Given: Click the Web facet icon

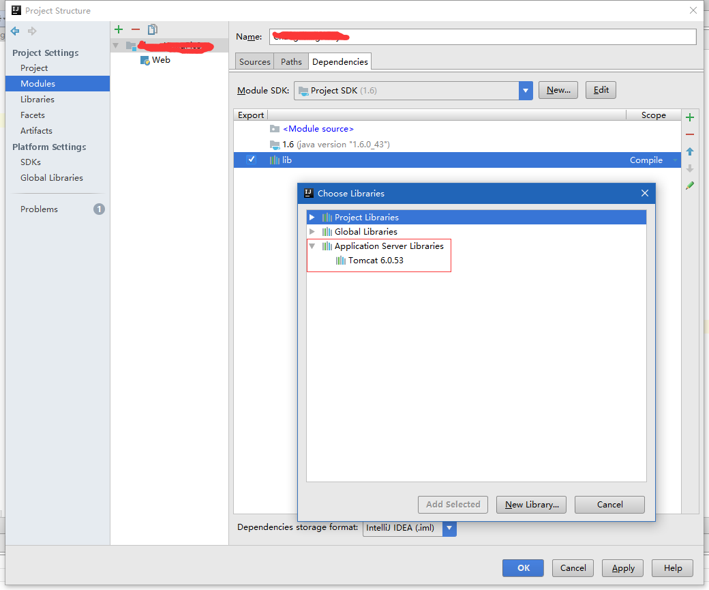Looking at the screenshot, I should (145, 61).
